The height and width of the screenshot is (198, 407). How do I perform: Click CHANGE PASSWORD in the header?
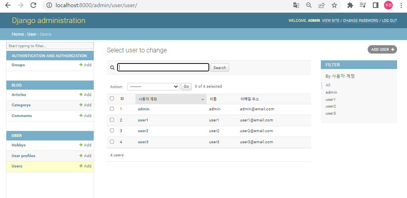361,21
